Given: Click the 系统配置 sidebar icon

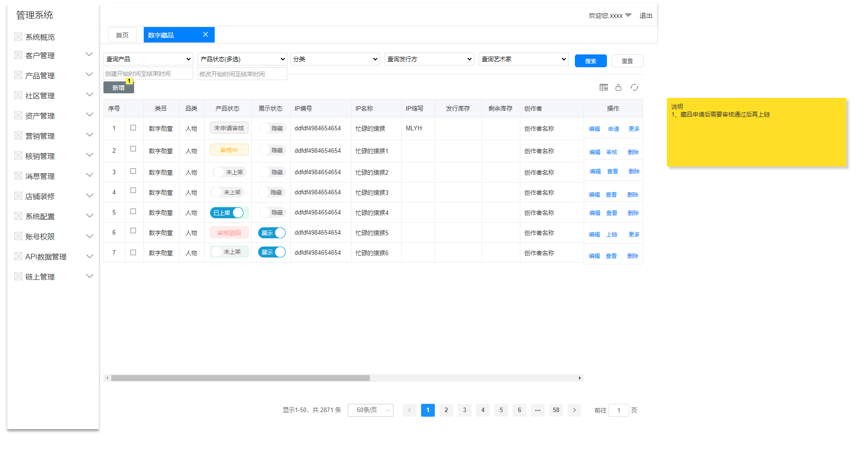Looking at the screenshot, I should (18, 216).
